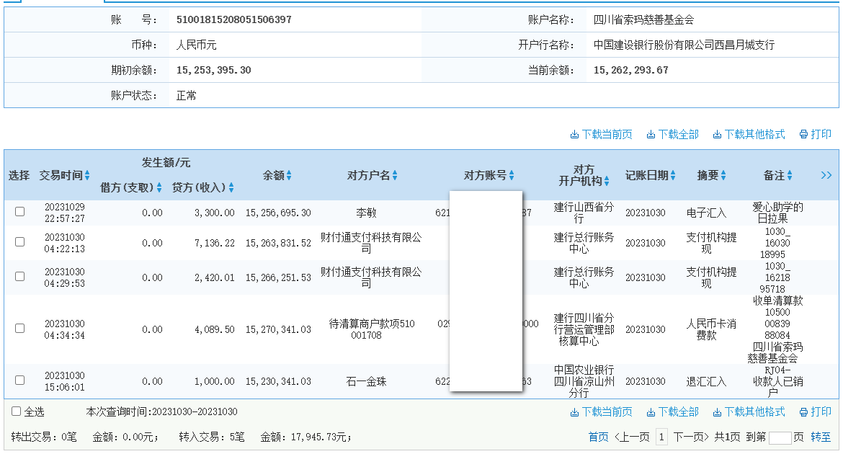The width and height of the screenshot is (843, 454).
Task: Check the 全选 select-all checkbox
Action: [16, 411]
